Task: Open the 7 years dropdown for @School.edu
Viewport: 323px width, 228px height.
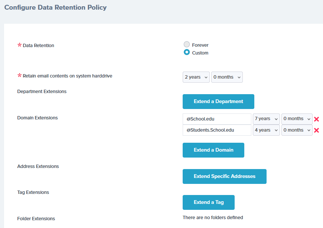Action: pos(266,119)
